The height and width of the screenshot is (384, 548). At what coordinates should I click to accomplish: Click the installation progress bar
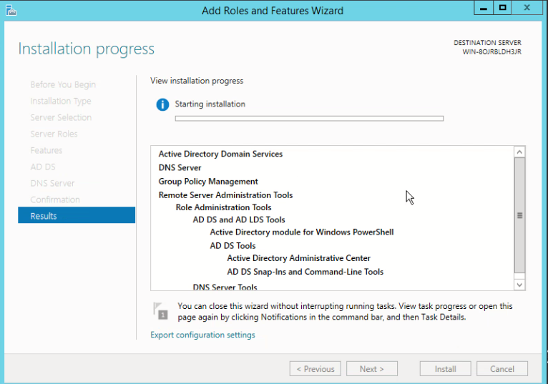point(309,118)
